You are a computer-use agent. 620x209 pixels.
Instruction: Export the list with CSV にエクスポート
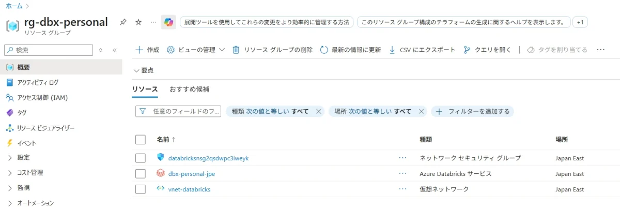422,50
